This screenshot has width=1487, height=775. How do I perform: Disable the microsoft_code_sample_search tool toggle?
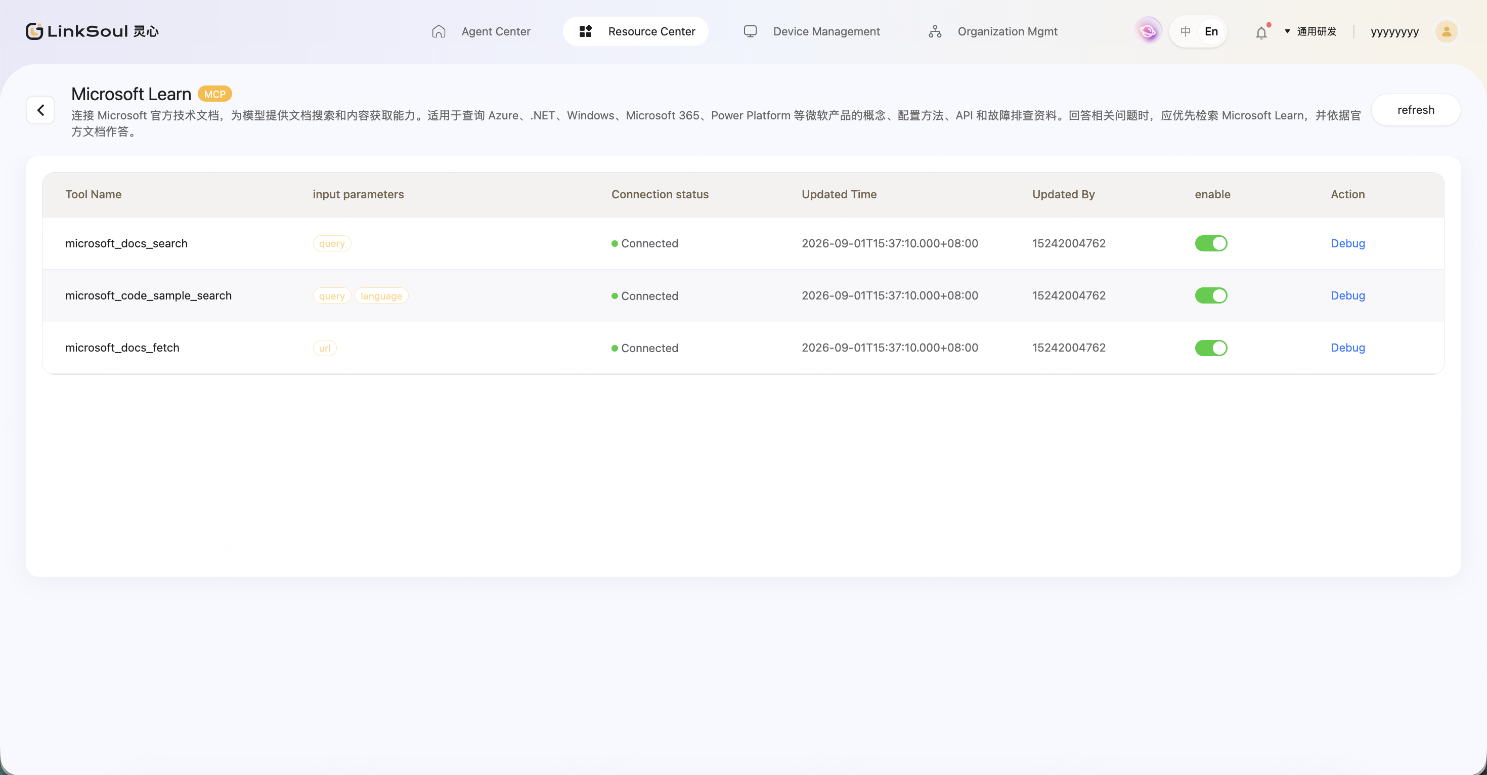(x=1211, y=295)
